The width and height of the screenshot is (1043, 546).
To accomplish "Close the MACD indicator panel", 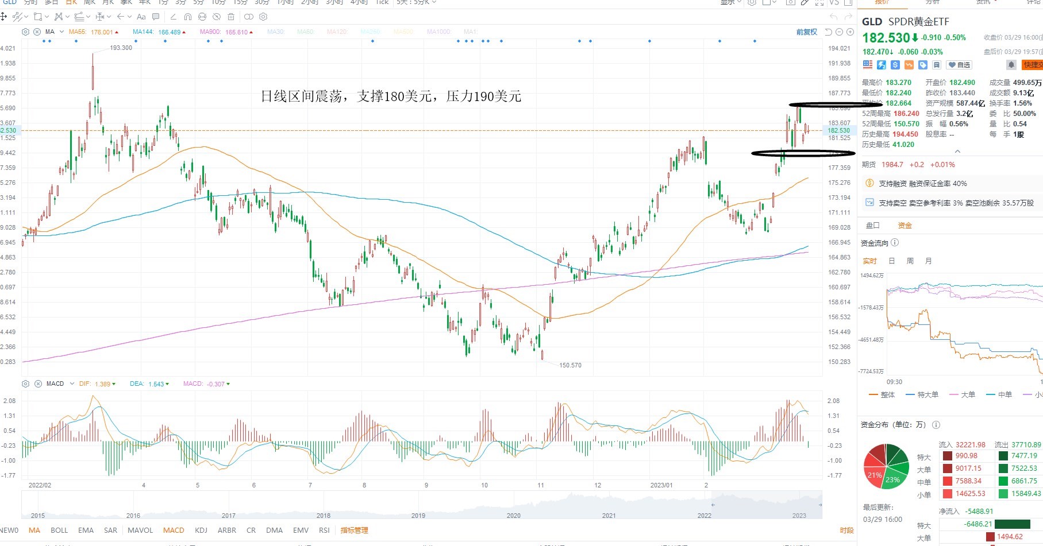I will 38,384.
